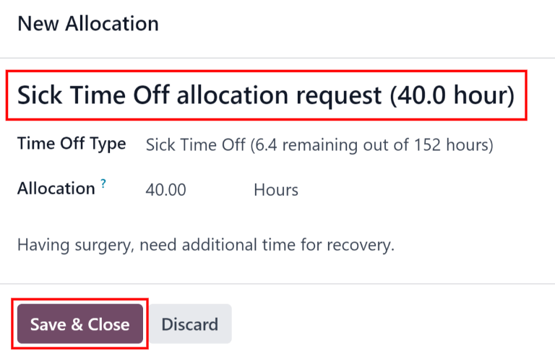Click the New Allocation dialog heading

click(88, 24)
